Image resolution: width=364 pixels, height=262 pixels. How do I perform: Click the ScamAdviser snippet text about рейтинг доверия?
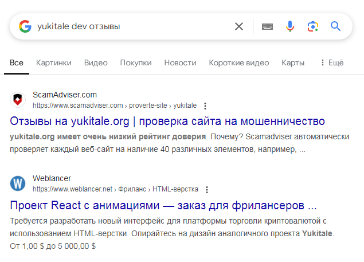pos(179,143)
